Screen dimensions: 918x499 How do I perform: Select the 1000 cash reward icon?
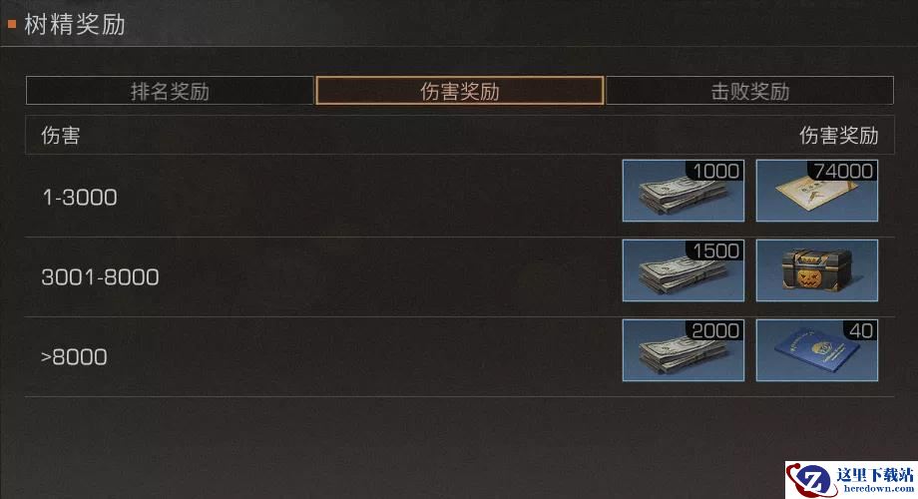coord(684,191)
